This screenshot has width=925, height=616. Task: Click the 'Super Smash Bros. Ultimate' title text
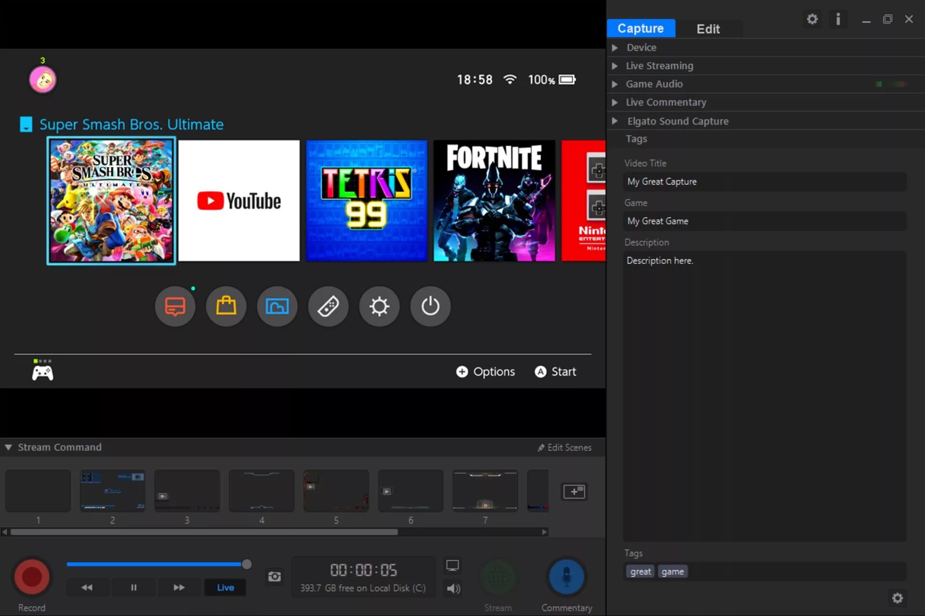132,124
